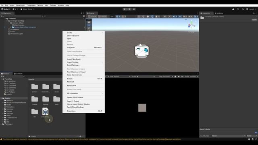The width and height of the screenshot is (258, 145).
Task: Select the Move tool in Scene overlay
Action: pyautogui.click(x=89, y=25)
